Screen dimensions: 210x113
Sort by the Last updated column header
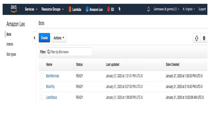(112, 65)
